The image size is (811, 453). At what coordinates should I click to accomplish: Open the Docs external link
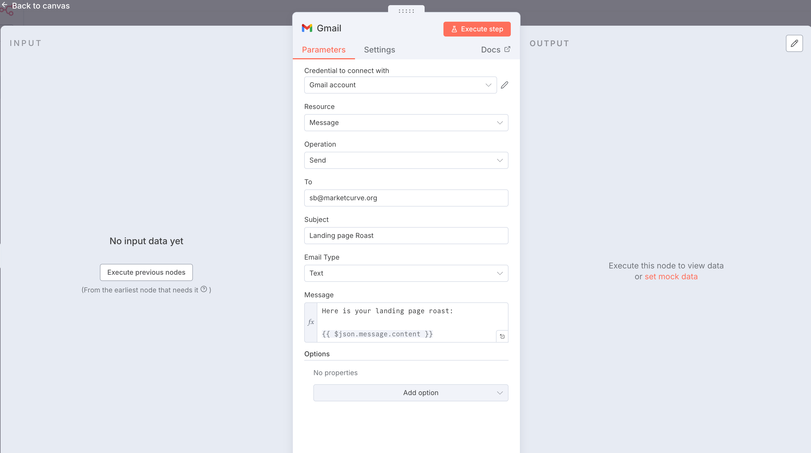point(495,50)
